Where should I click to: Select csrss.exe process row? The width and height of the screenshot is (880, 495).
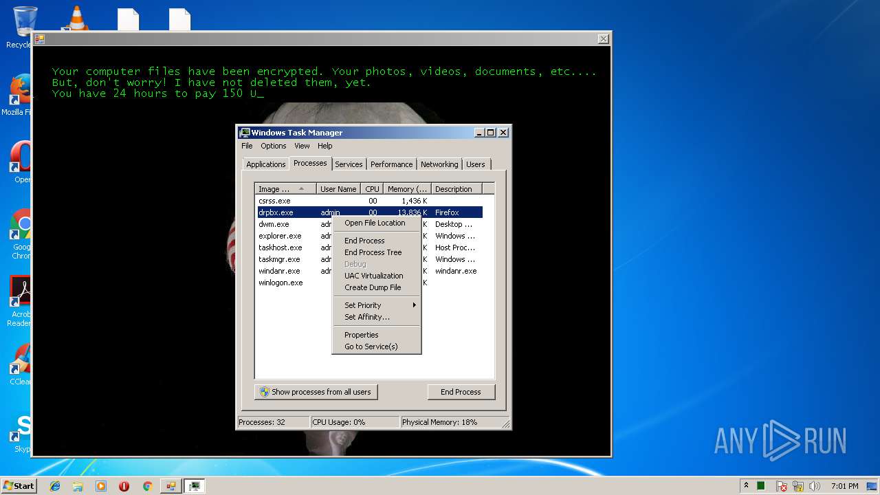tap(370, 201)
